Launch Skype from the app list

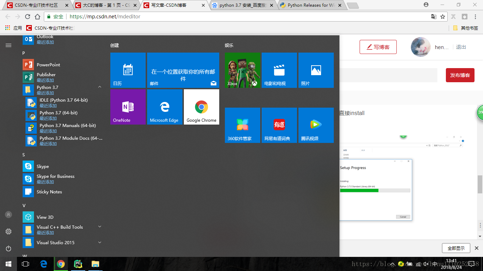(63, 166)
